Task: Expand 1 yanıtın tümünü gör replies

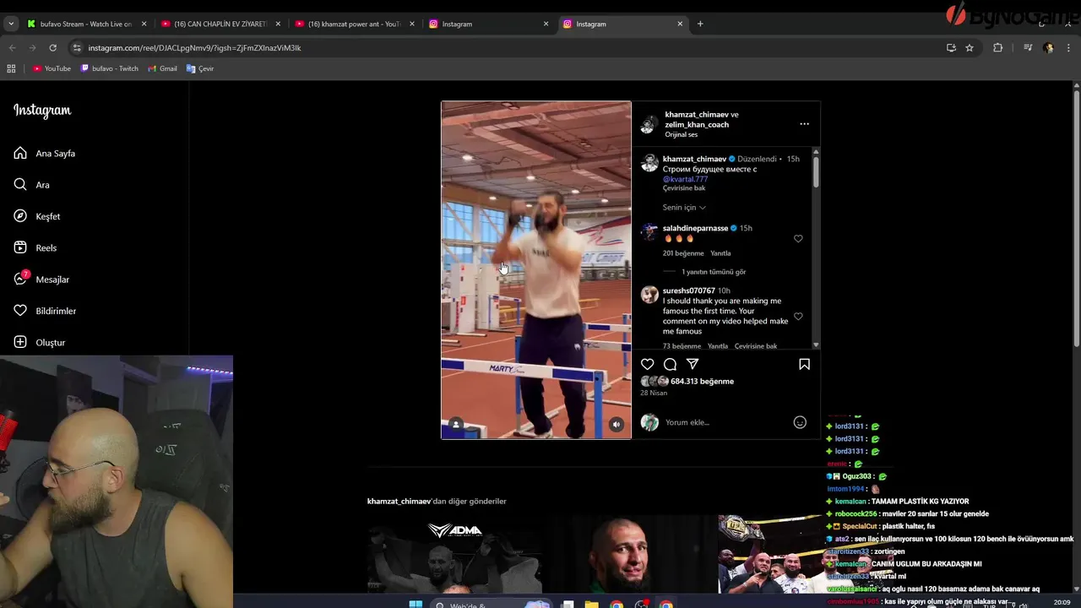Action: tap(714, 272)
